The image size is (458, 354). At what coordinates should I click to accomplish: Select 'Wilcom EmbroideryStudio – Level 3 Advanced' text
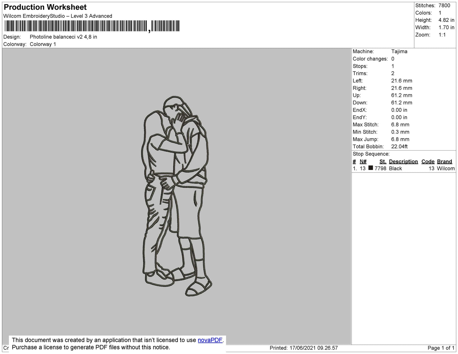pos(58,16)
